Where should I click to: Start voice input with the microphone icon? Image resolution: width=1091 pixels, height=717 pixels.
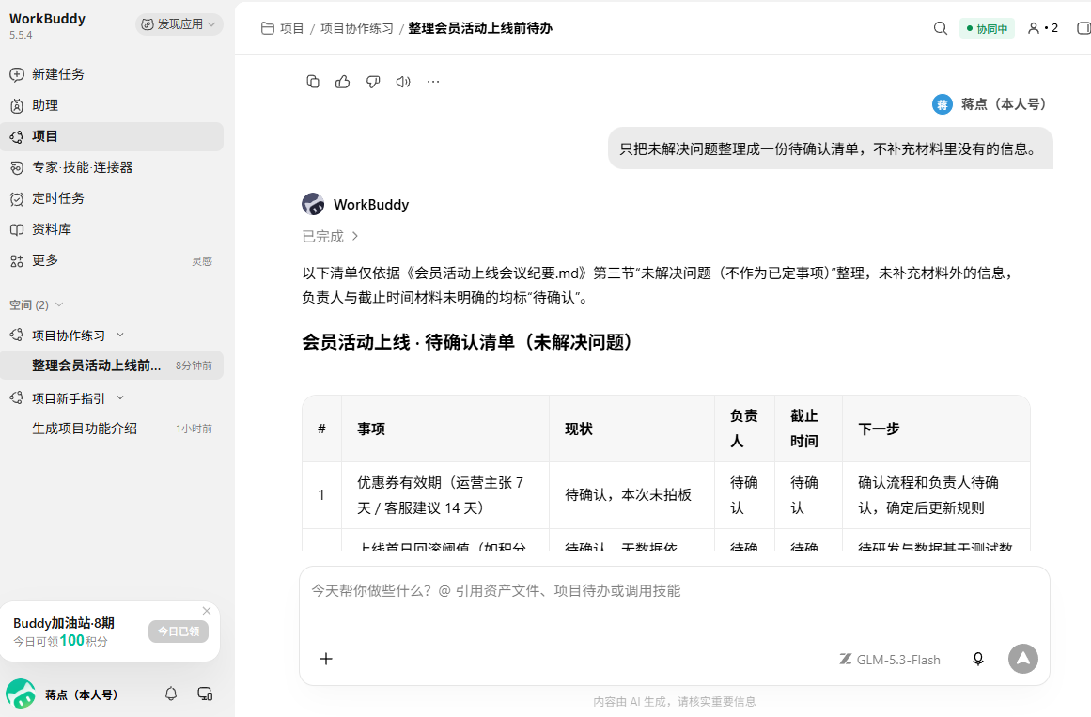(x=977, y=659)
